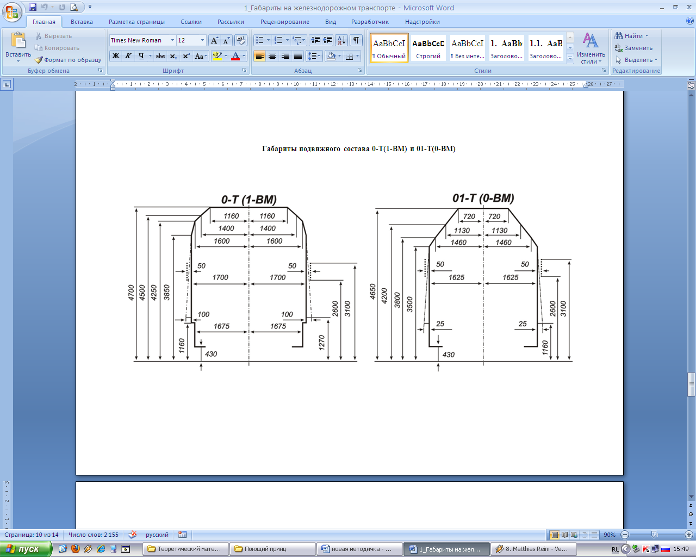Click the Paste (Вставить) clipboard icon
696x557 pixels.
point(18,41)
